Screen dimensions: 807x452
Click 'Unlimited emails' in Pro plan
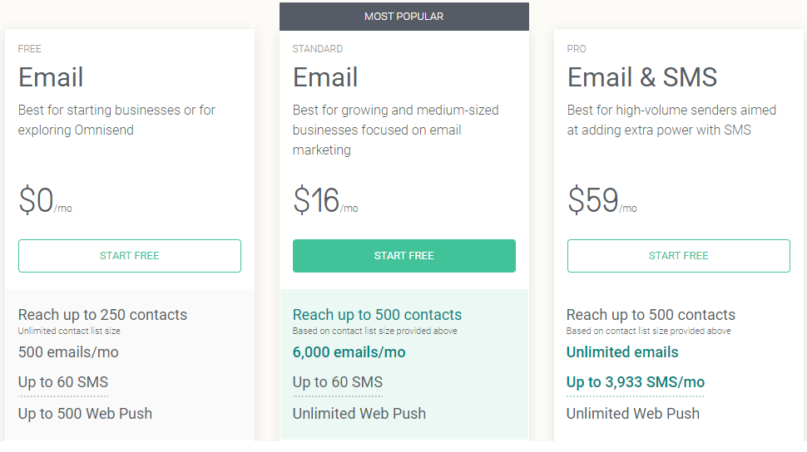point(622,352)
